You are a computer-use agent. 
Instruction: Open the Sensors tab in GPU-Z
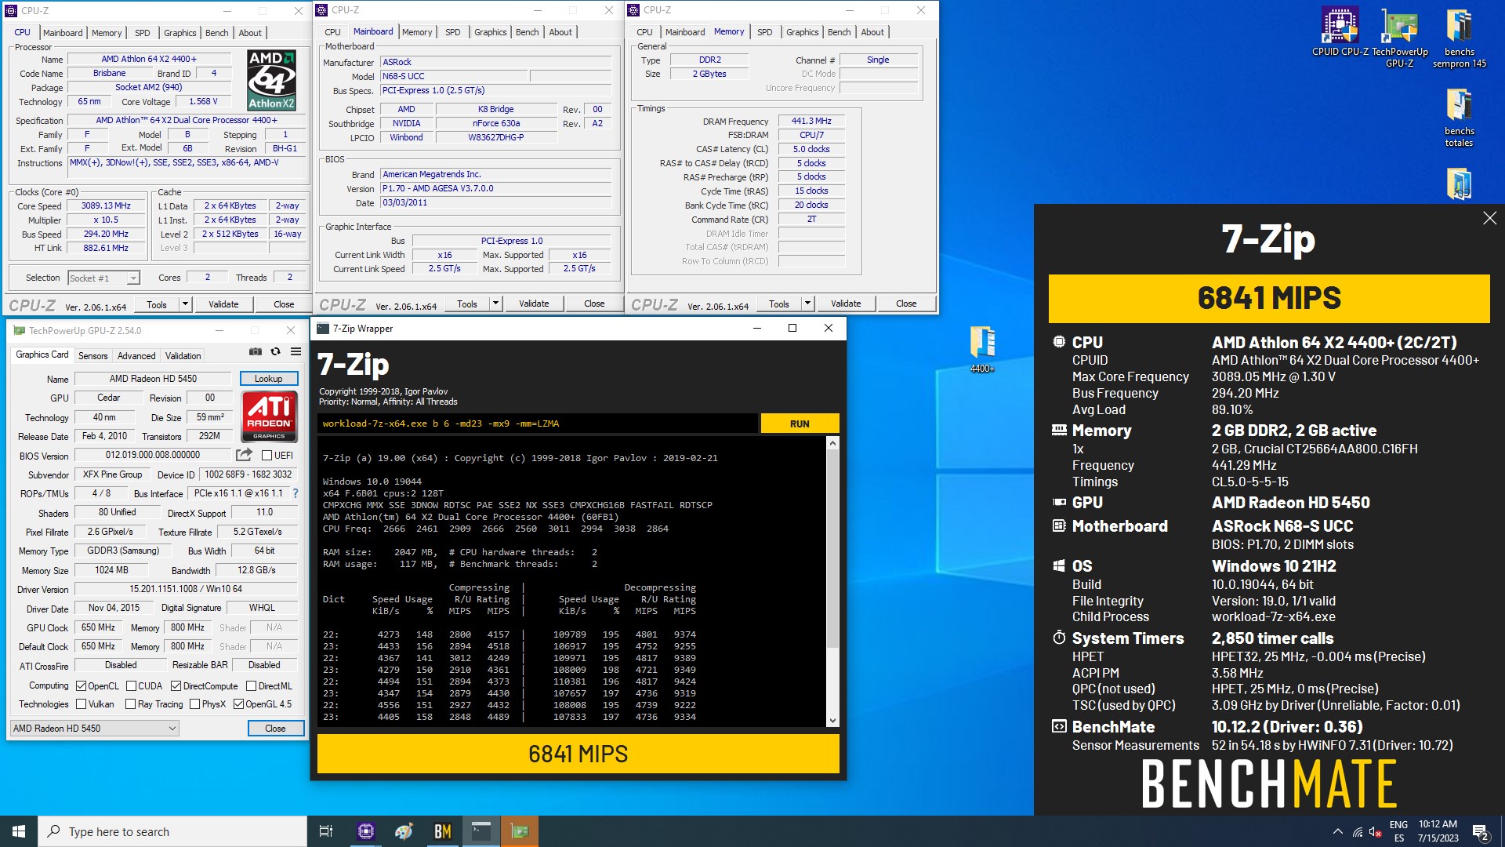pyautogui.click(x=92, y=356)
